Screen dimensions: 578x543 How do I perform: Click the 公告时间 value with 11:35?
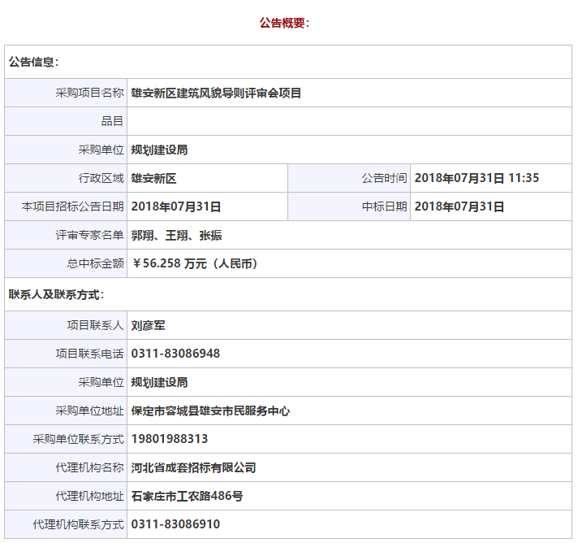477,178
